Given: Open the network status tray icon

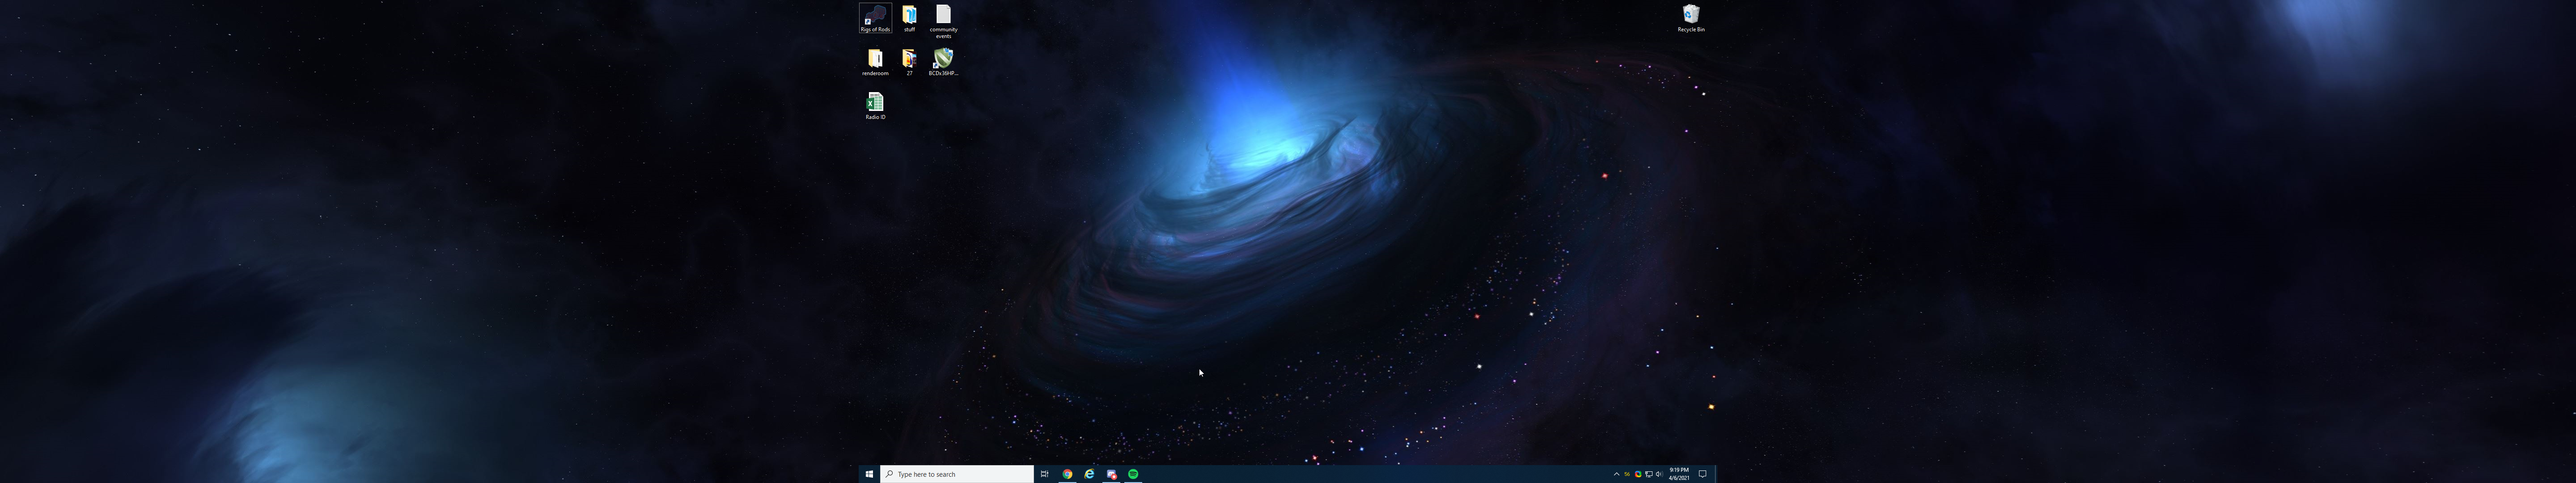Looking at the screenshot, I should point(1649,474).
